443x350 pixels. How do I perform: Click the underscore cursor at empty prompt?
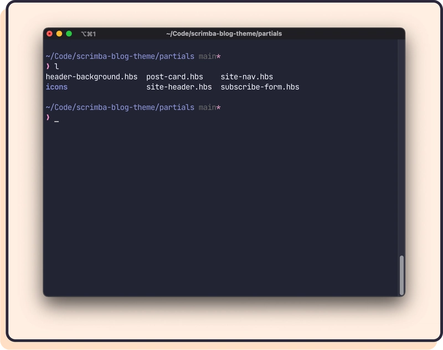point(56,120)
